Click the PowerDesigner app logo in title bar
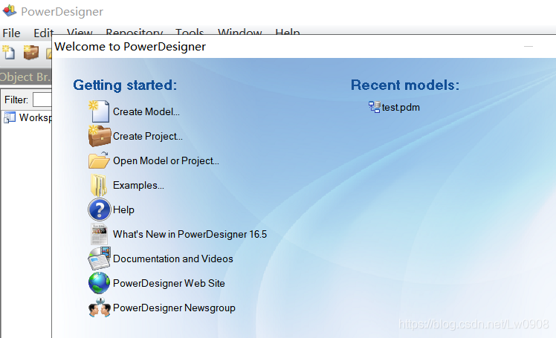This screenshot has width=556, height=338. pyautogui.click(x=9, y=10)
